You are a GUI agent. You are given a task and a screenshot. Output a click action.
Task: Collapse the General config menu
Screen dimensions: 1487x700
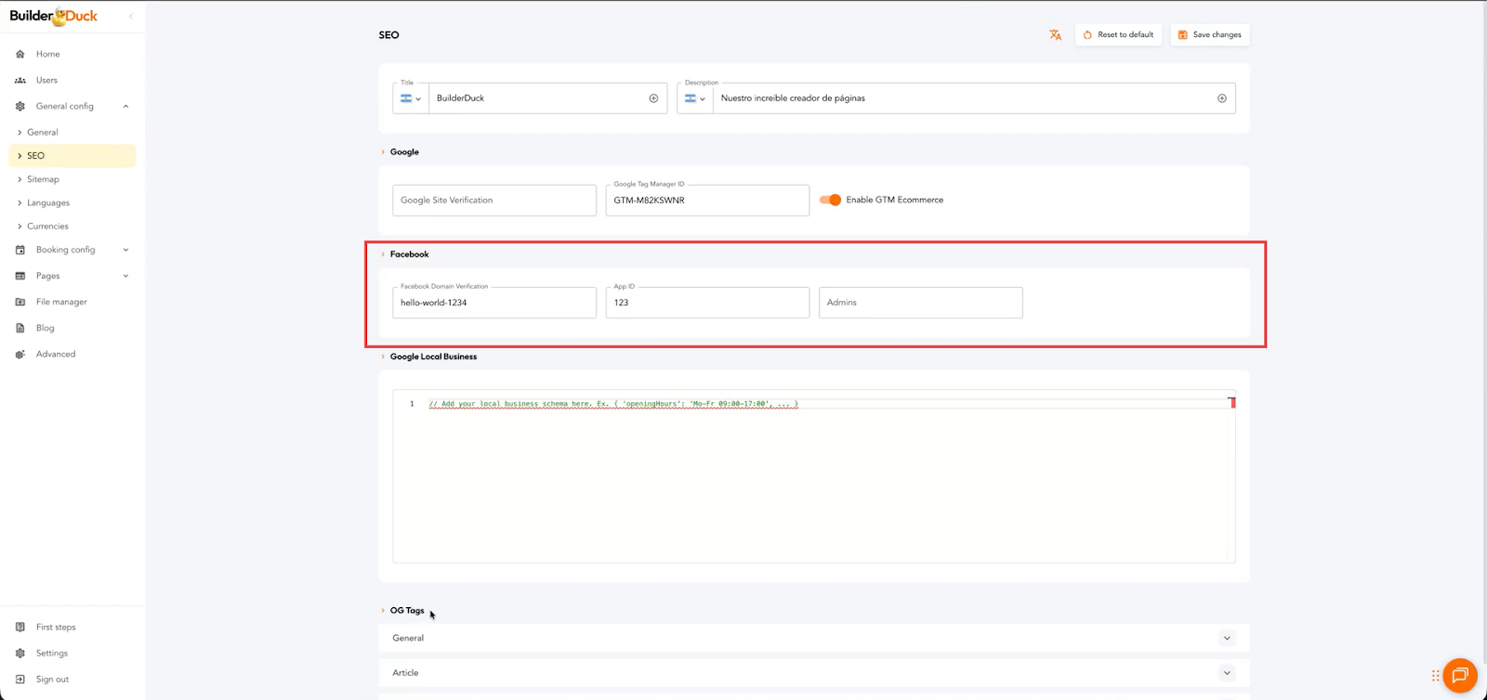[x=125, y=106]
